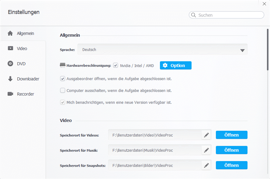Click the video play icon in sidebar
This screenshot has width=270, height=179.
[x=10, y=49]
